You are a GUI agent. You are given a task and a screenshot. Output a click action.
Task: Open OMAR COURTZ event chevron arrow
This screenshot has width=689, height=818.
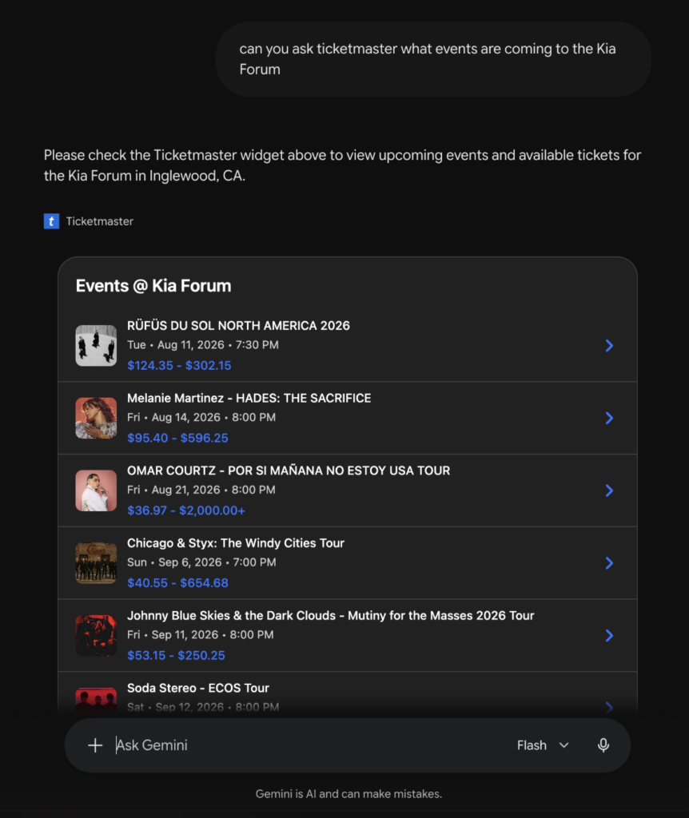(609, 490)
